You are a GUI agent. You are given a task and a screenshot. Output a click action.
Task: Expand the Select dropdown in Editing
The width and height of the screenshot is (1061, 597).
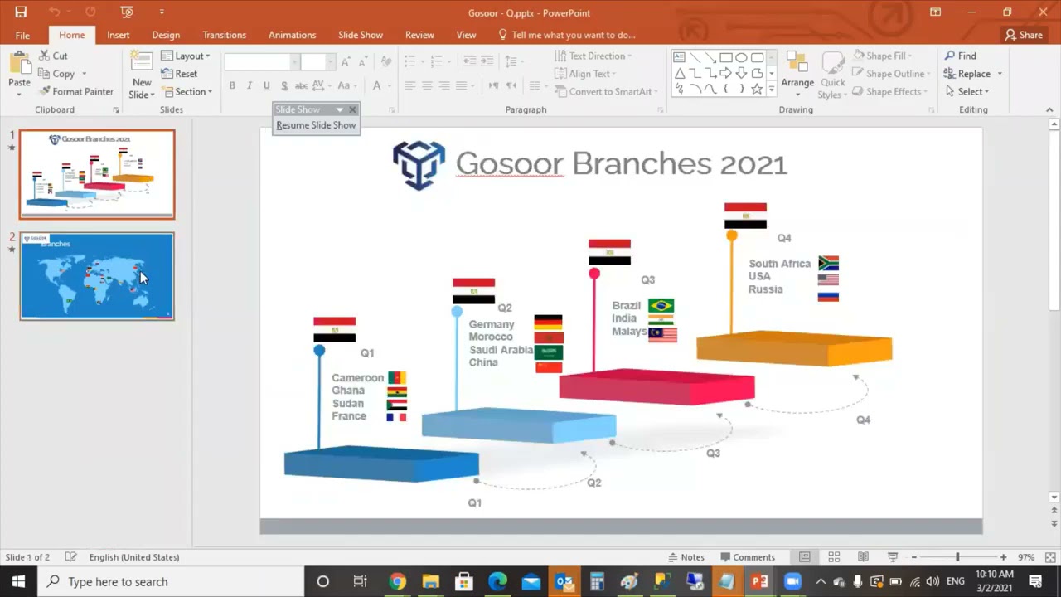(x=967, y=91)
